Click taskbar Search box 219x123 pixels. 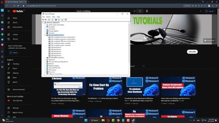94,120
